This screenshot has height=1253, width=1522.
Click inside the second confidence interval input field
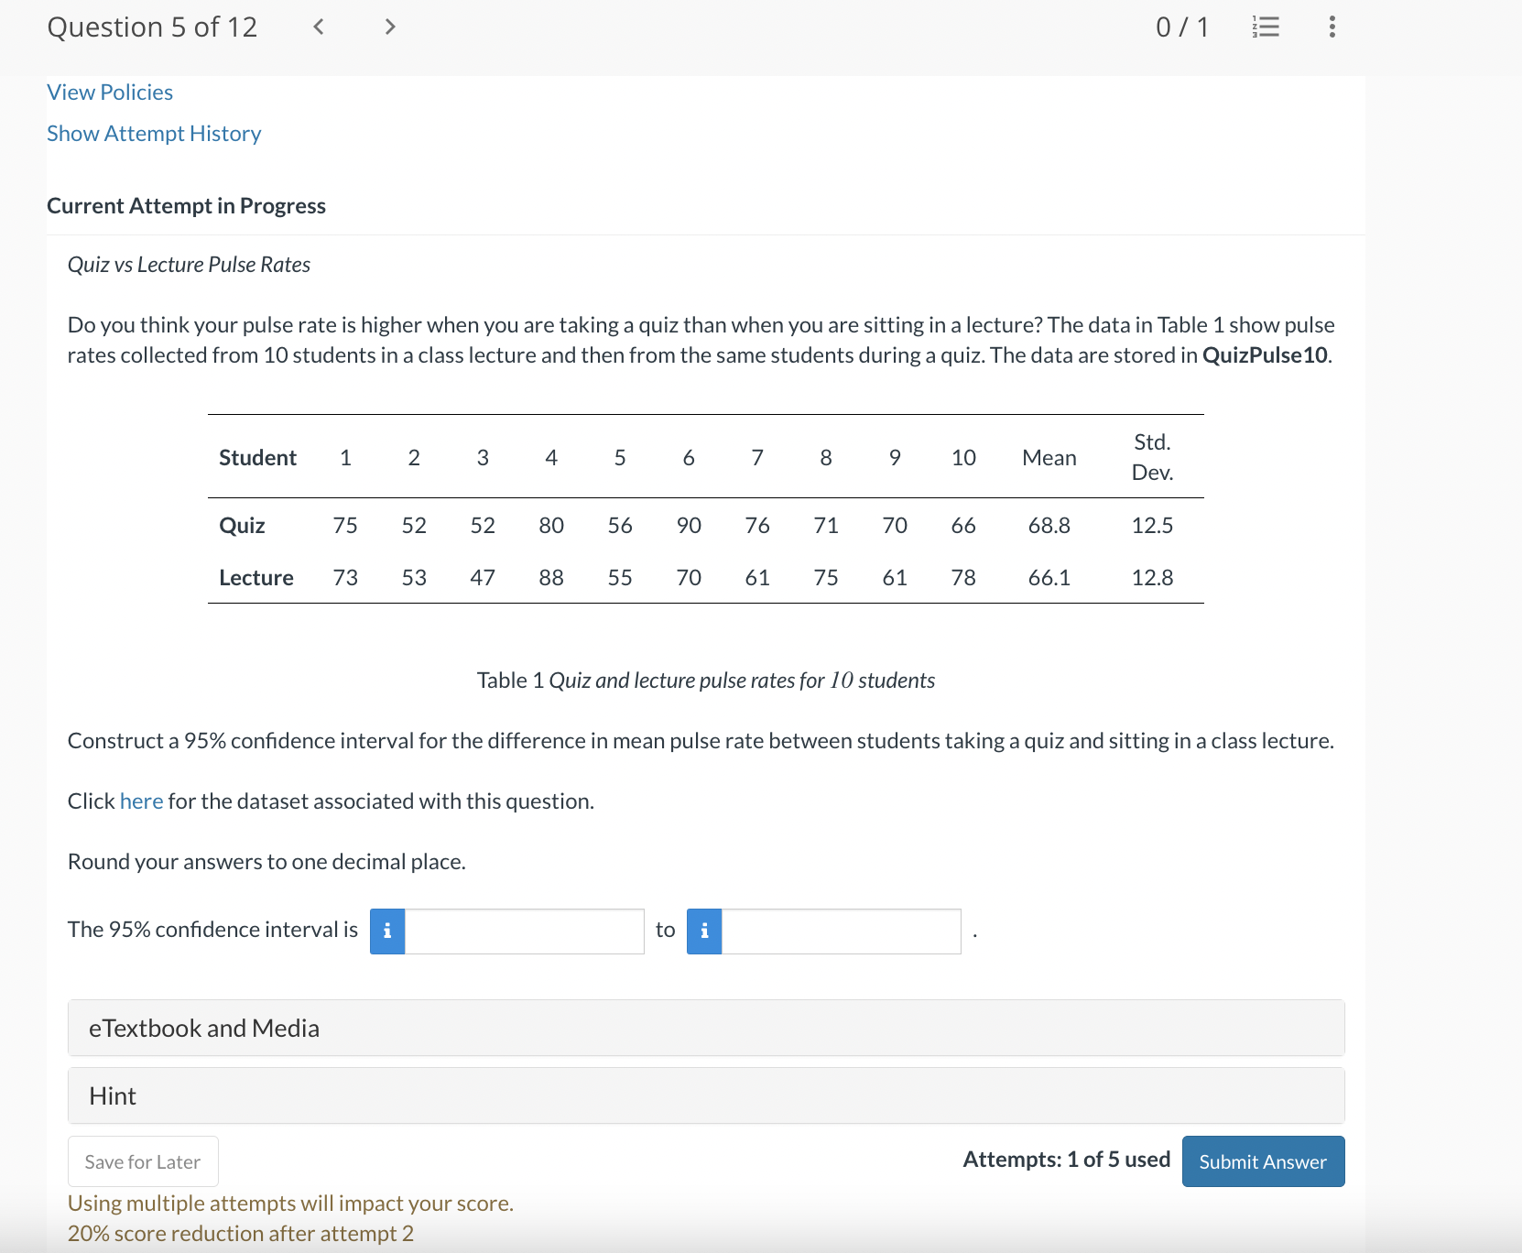pyautogui.click(x=842, y=931)
